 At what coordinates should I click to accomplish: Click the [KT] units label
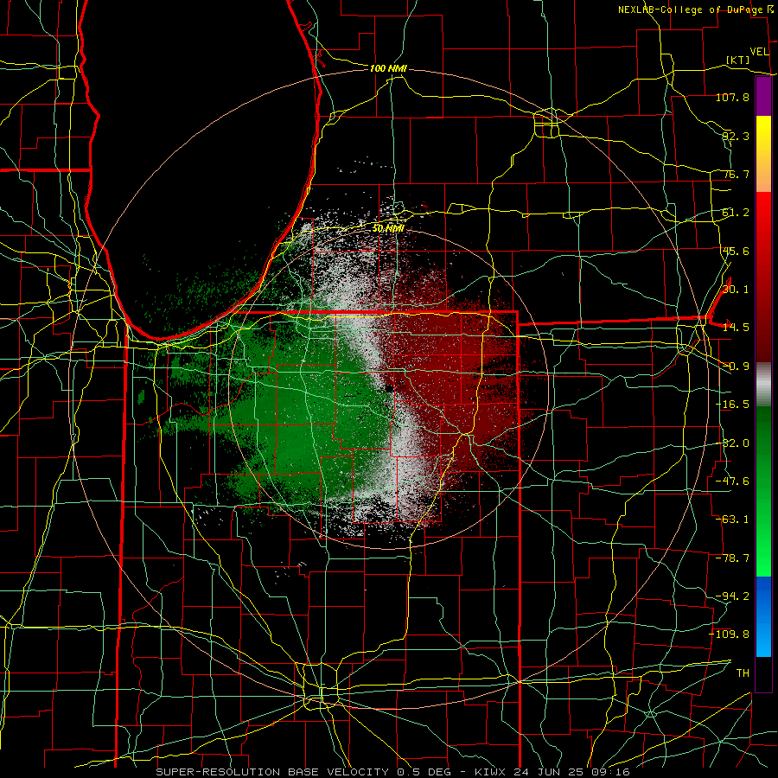tap(738, 60)
